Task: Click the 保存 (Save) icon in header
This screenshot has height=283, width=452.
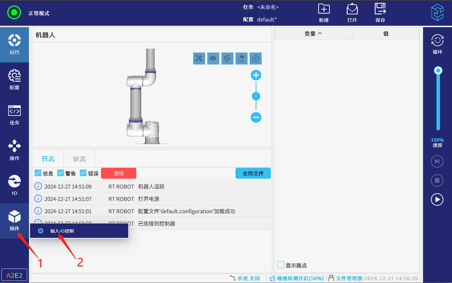Action: (380, 13)
